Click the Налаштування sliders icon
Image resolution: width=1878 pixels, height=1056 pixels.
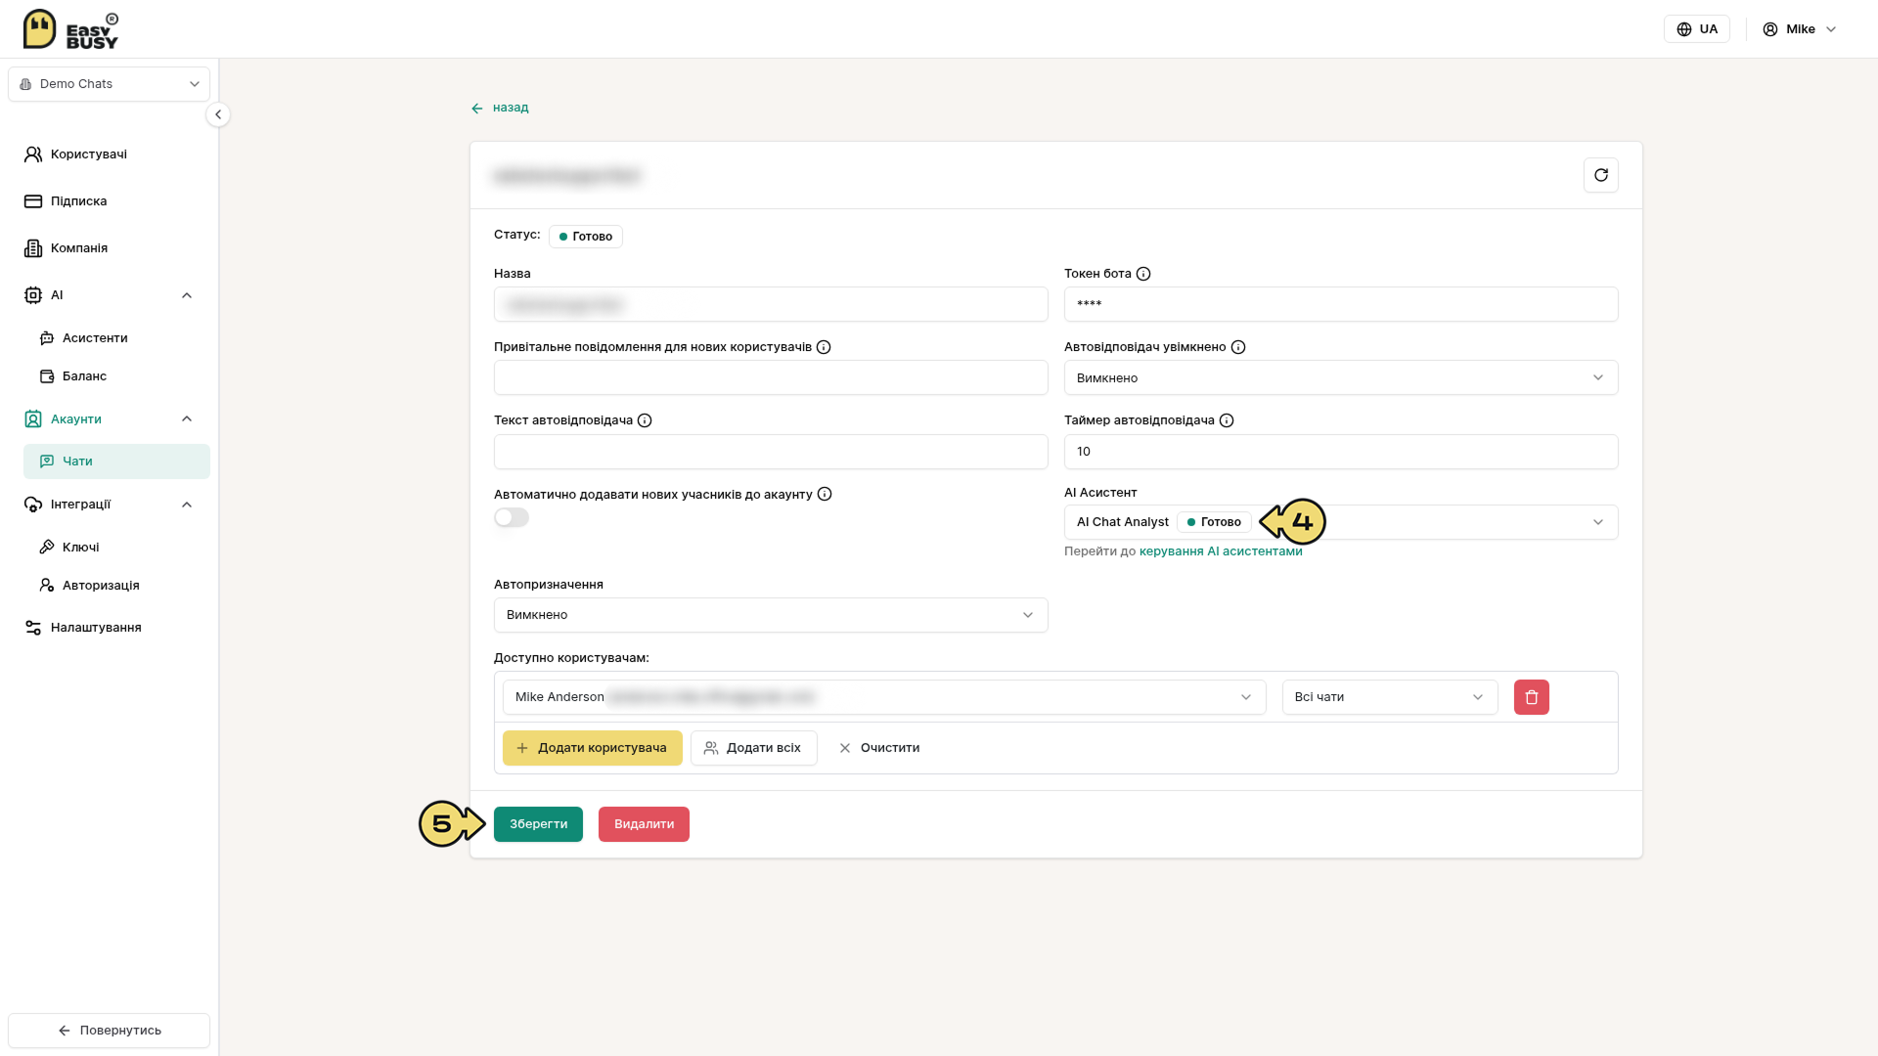(33, 628)
